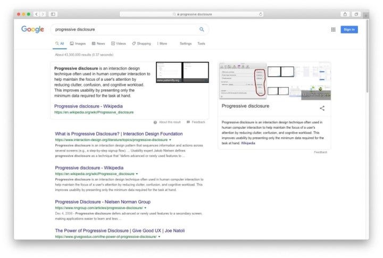Open search Tools options
The width and height of the screenshot is (383, 258).
coord(201,44)
